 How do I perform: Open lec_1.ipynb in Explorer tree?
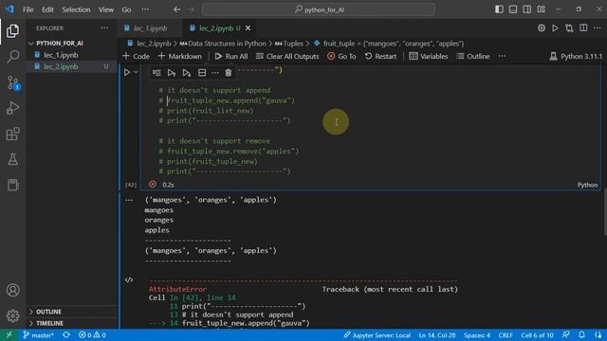pyautogui.click(x=61, y=55)
